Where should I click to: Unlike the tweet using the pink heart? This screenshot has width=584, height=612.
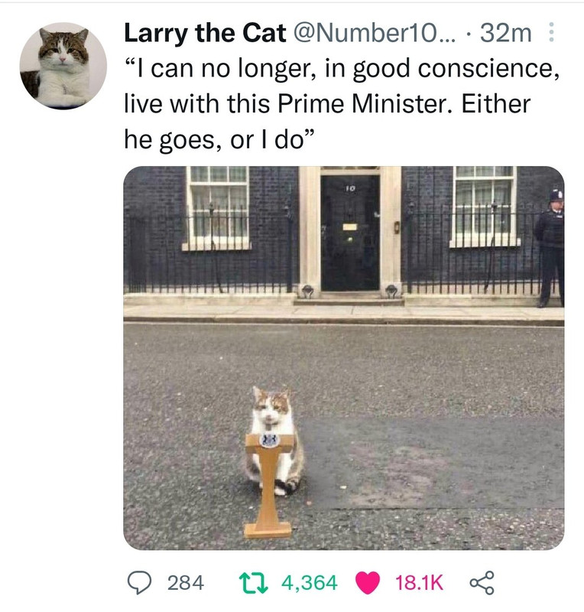point(367,583)
